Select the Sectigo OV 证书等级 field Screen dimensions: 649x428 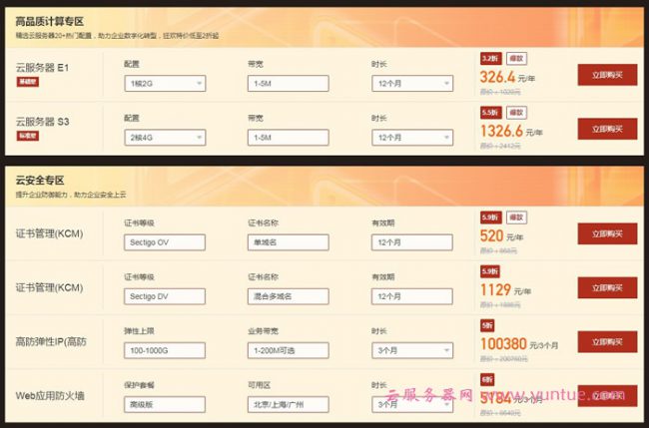pyautogui.click(x=165, y=243)
